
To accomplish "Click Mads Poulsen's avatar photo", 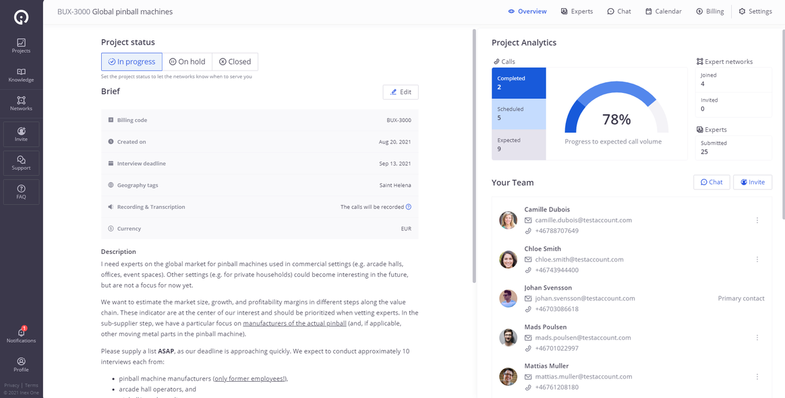I will click(508, 337).
